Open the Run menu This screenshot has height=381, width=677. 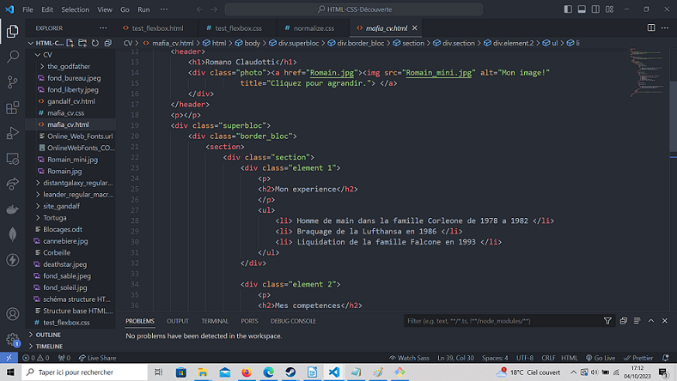click(x=143, y=9)
